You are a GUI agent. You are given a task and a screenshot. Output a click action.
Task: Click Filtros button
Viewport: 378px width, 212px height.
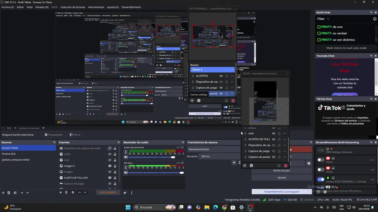coord(75,135)
